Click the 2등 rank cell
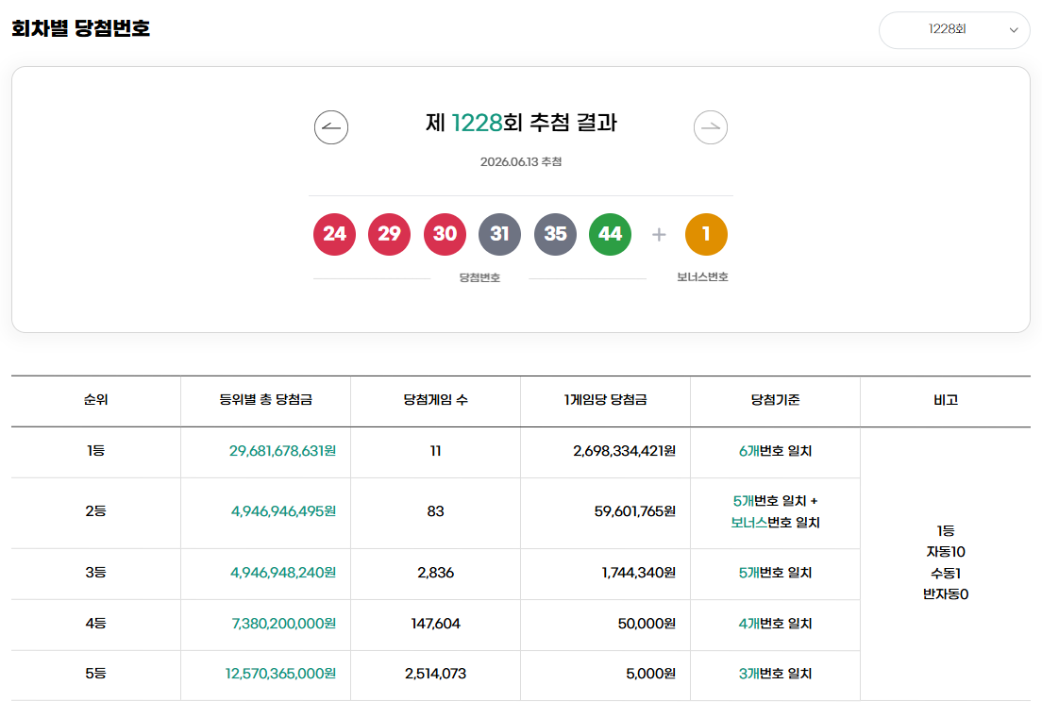Screen dimensions: 1042x718 [x=95, y=511]
